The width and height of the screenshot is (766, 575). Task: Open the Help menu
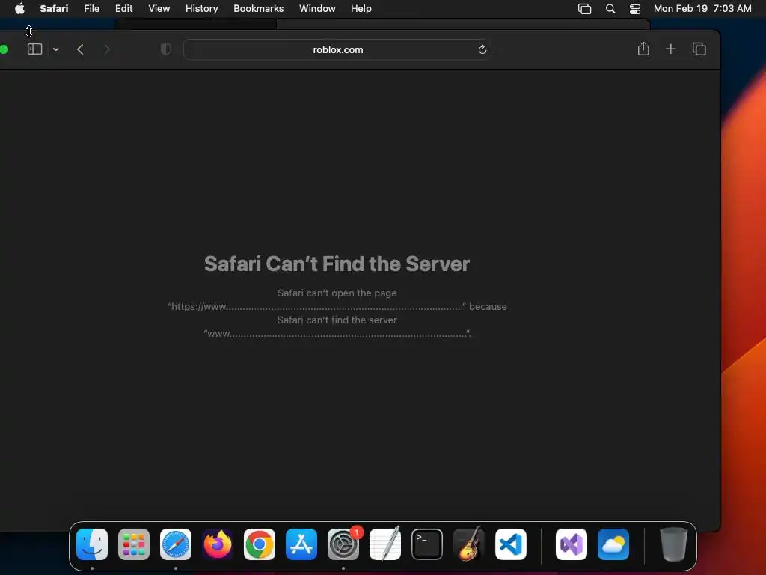361,8
